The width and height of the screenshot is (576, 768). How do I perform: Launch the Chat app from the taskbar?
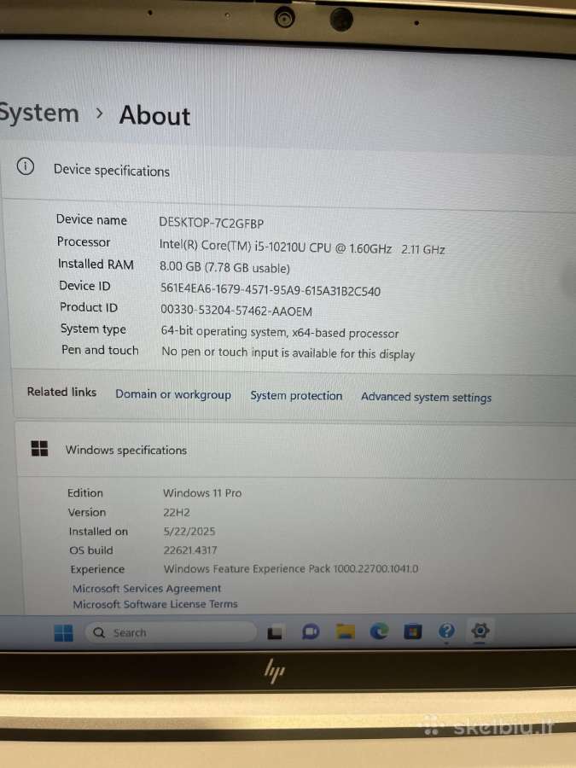click(x=310, y=631)
